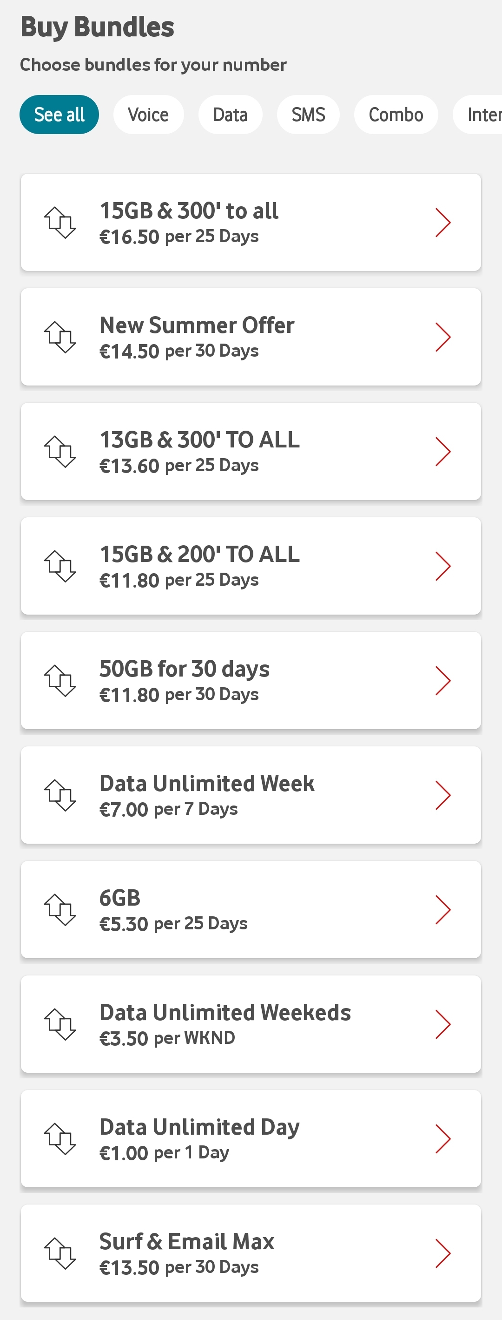Filter bundles by SMS
This screenshot has width=502, height=1320.
[x=308, y=115]
